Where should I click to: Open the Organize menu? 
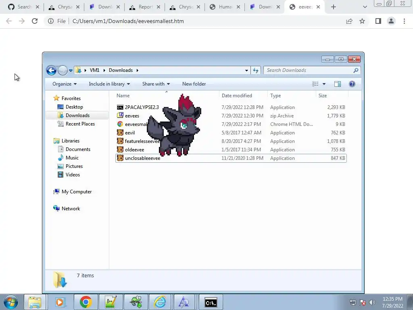pos(65,84)
